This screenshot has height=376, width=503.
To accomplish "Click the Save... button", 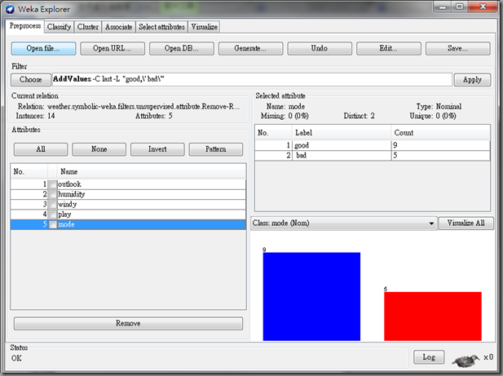I will click(x=458, y=48).
